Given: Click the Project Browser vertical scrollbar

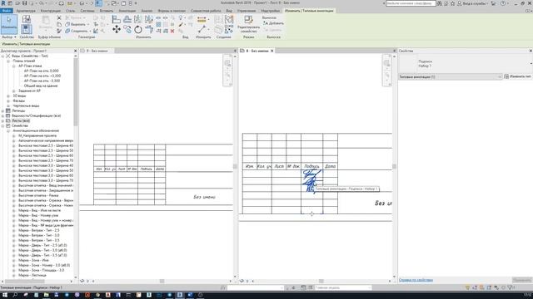Looking at the screenshot, I should (76, 91).
